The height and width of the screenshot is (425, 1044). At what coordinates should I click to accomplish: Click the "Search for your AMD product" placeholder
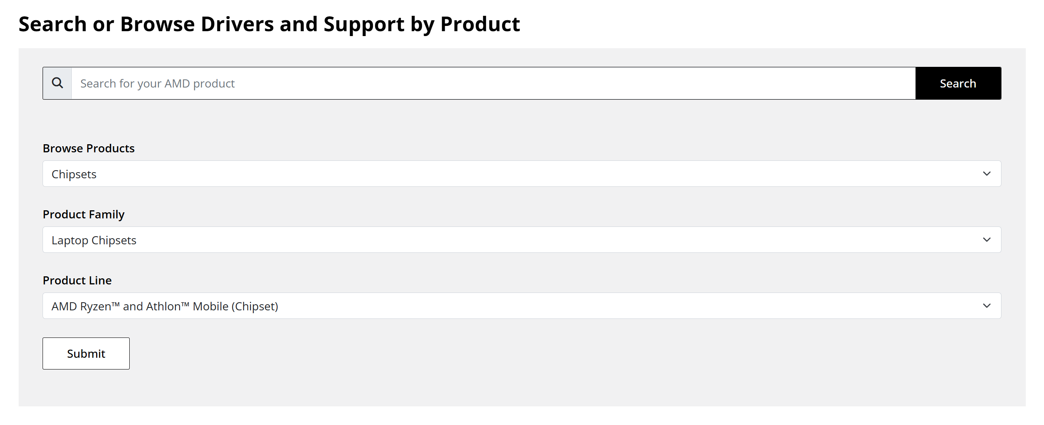(x=157, y=83)
